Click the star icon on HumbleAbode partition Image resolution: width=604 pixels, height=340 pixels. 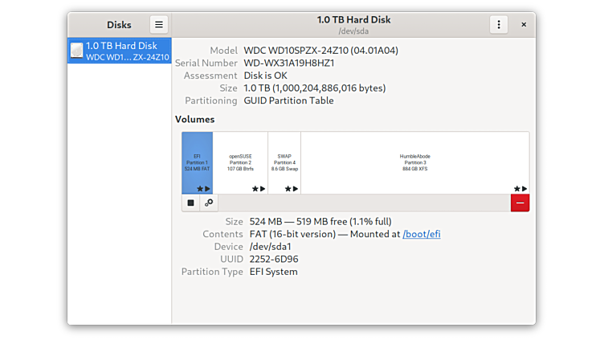coord(516,189)
